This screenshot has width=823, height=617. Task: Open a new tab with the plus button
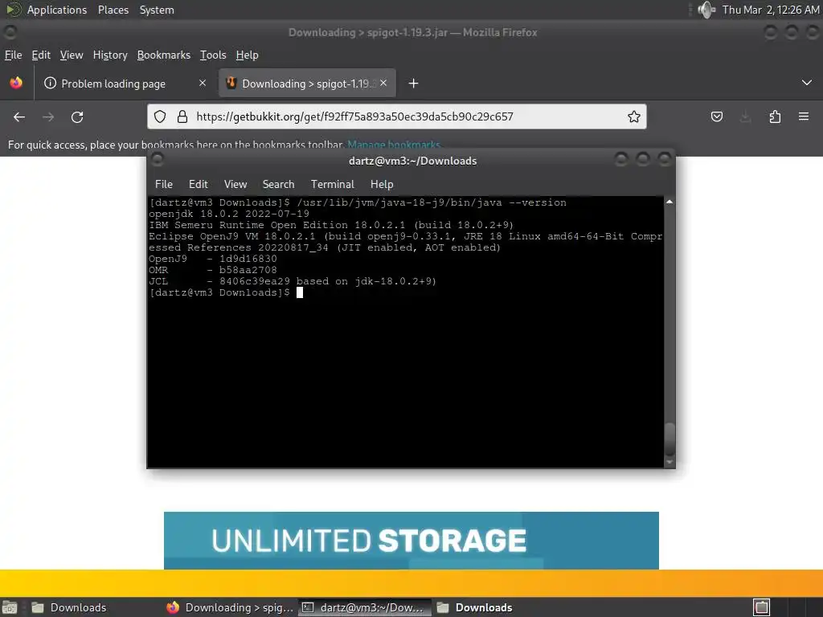(414, 84)
